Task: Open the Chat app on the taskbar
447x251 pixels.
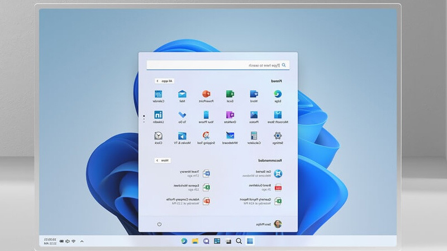Action: [x=206, y=242]
